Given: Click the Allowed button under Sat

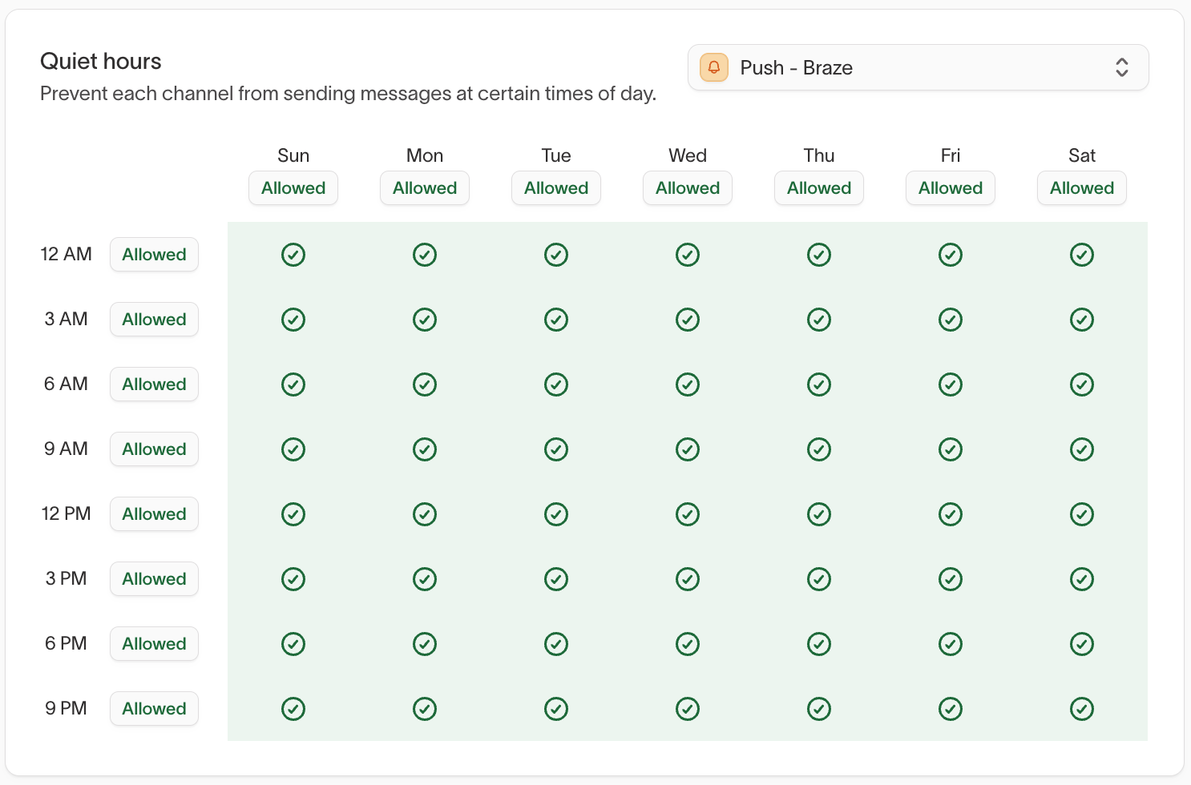Looking at the screenshot, I should coord(1082,188).
